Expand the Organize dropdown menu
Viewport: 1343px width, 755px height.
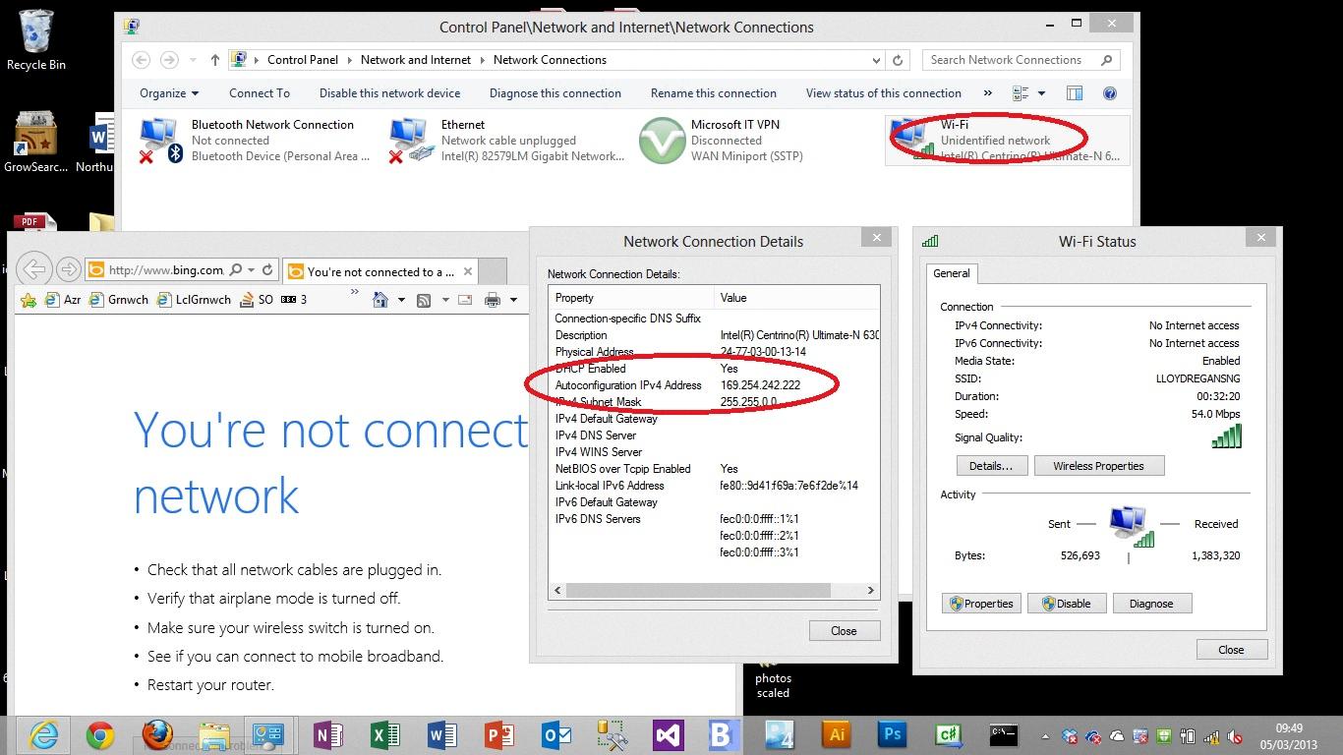[169, 93]
